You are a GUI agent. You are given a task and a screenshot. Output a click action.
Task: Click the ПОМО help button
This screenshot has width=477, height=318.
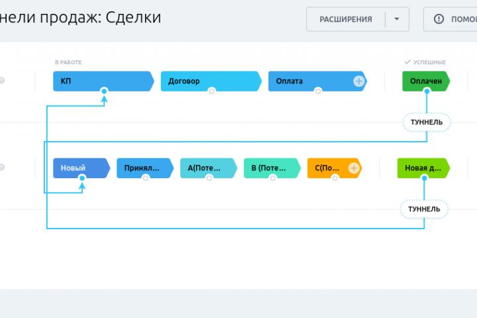(x=450, y=19)
